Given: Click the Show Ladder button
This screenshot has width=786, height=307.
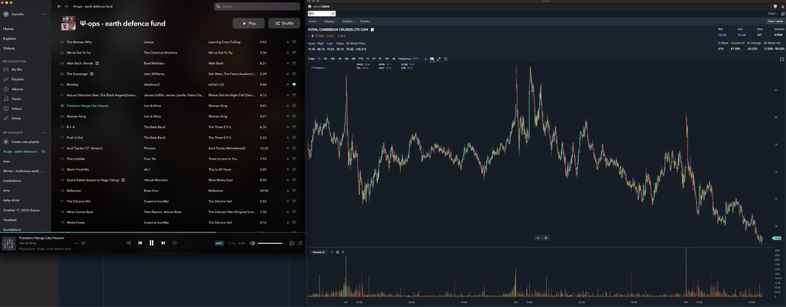Looking at the screenshot, I should pos(776,21).
